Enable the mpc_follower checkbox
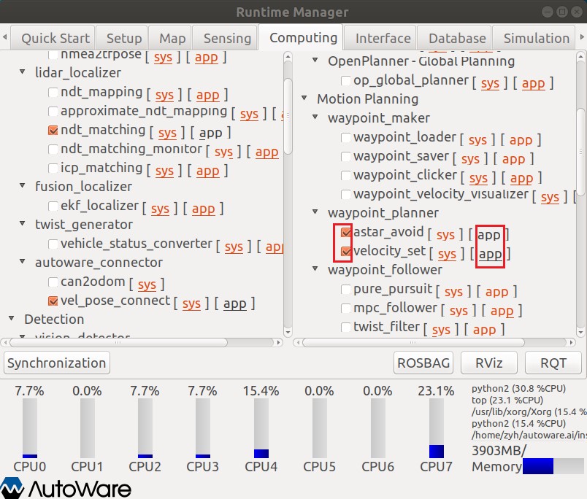Screen dimensions: 587x499 click(346, 309)
